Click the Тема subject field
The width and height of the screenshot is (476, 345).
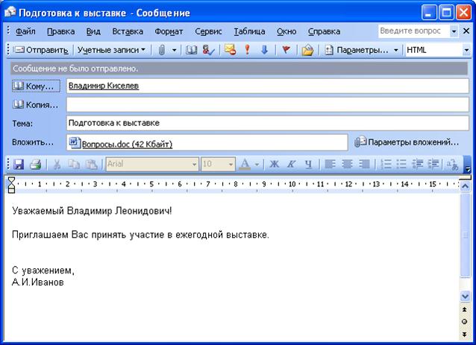pyautogui.click(x=267, y=123)
